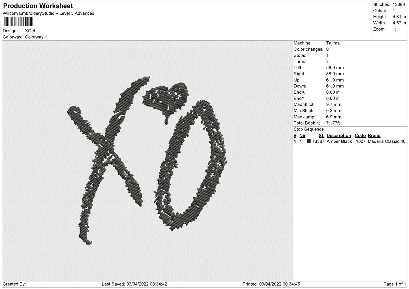Click the Brand column header

[374, 136]
